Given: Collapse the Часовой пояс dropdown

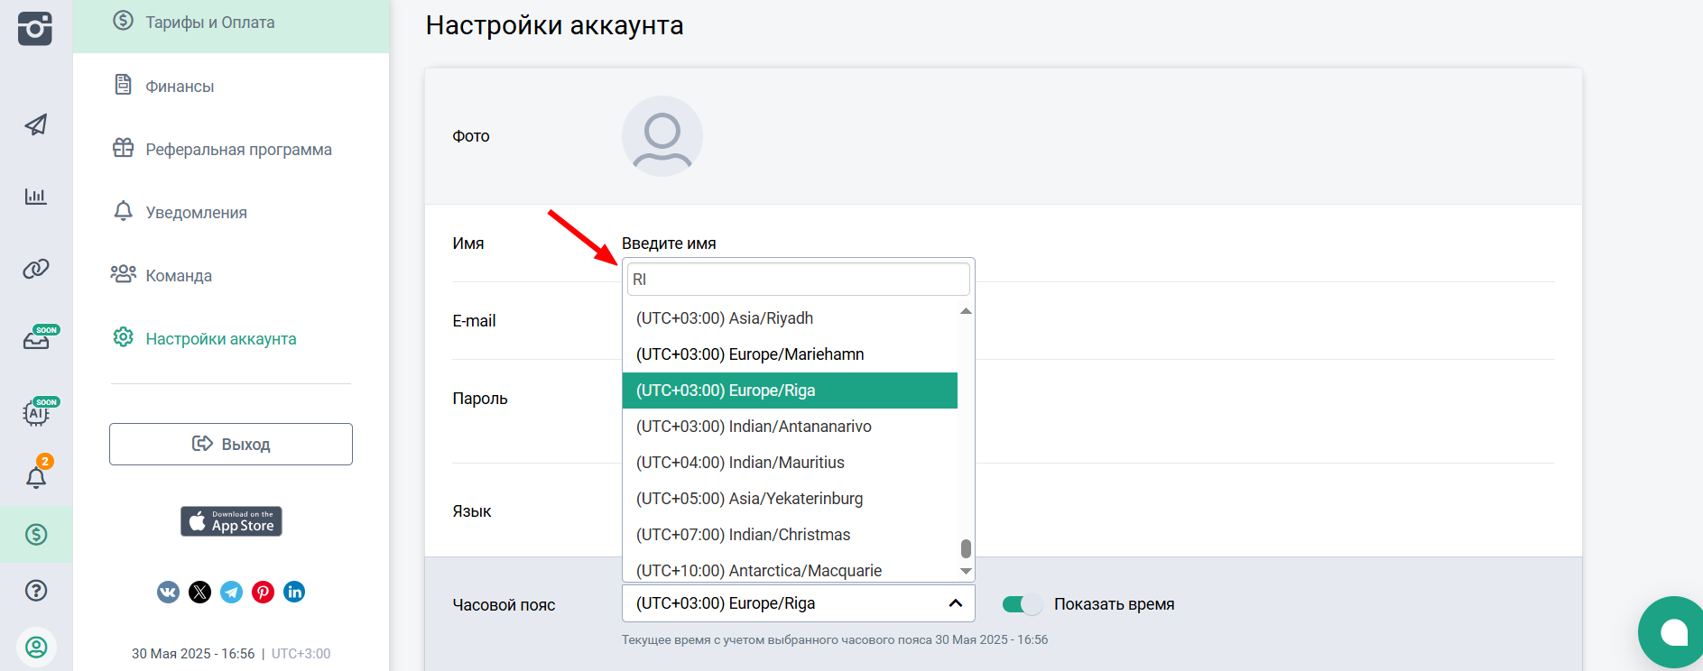Looking at the screenshot, I should pyautogui.click(x=955, y=603).
